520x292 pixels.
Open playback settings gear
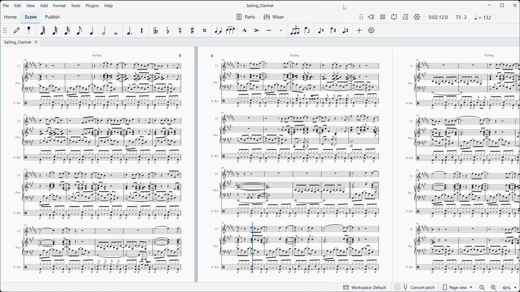[417, 17]
